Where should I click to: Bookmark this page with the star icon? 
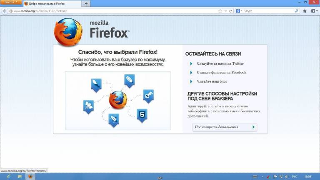[x=220, y=11]
